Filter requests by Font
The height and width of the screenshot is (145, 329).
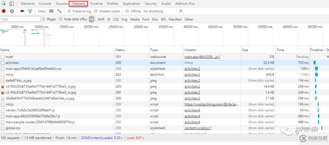(146, 19)
